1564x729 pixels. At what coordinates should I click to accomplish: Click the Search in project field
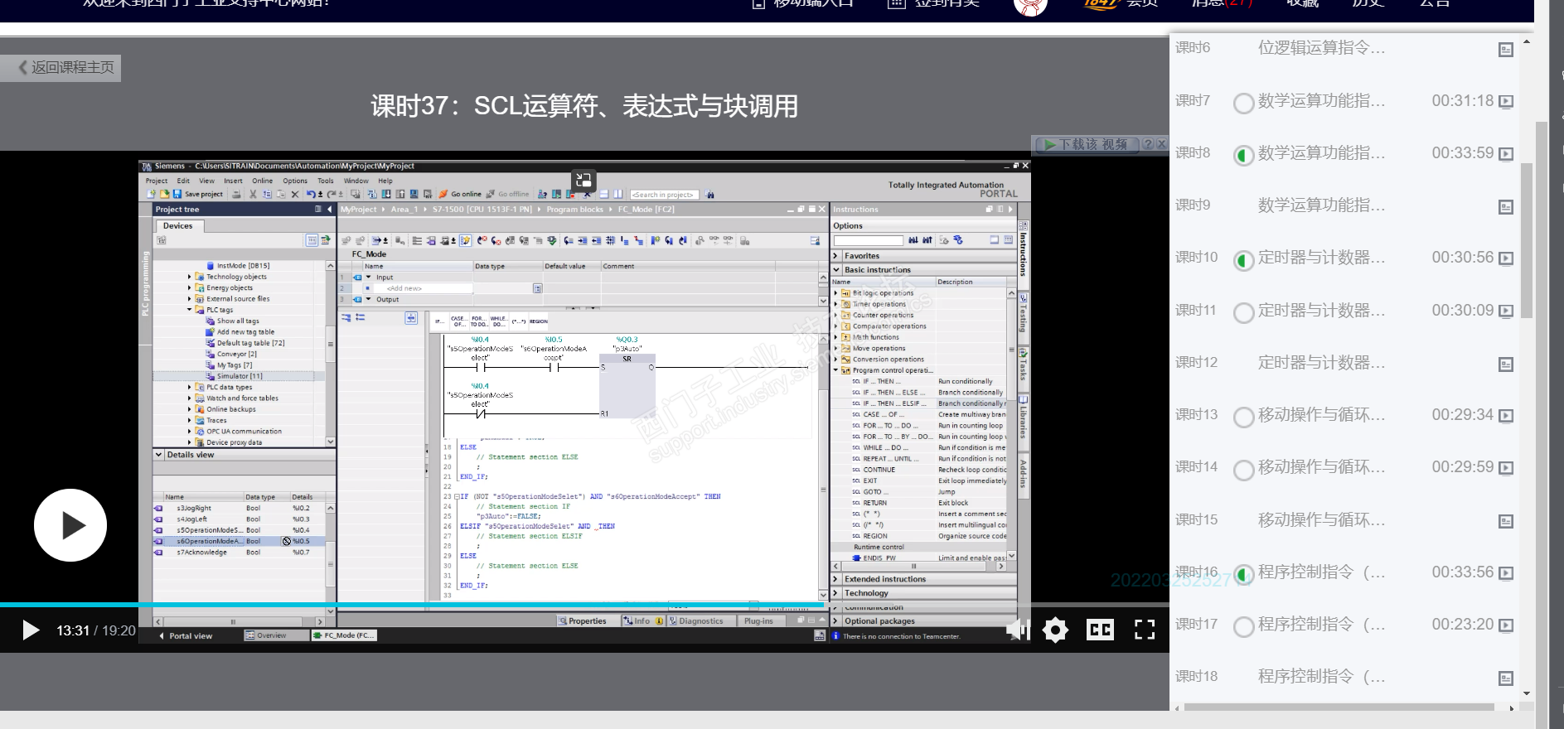pos(664,195)
